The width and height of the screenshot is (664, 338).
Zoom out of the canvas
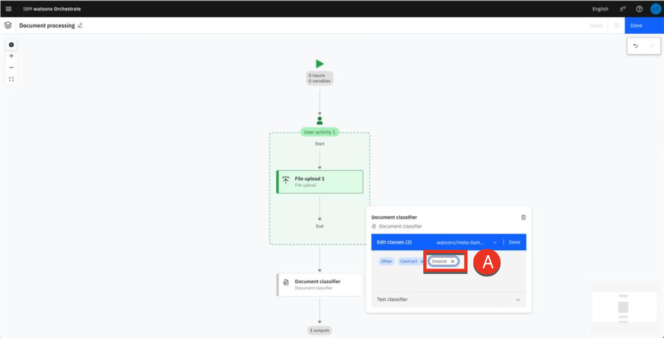[11, 67]
